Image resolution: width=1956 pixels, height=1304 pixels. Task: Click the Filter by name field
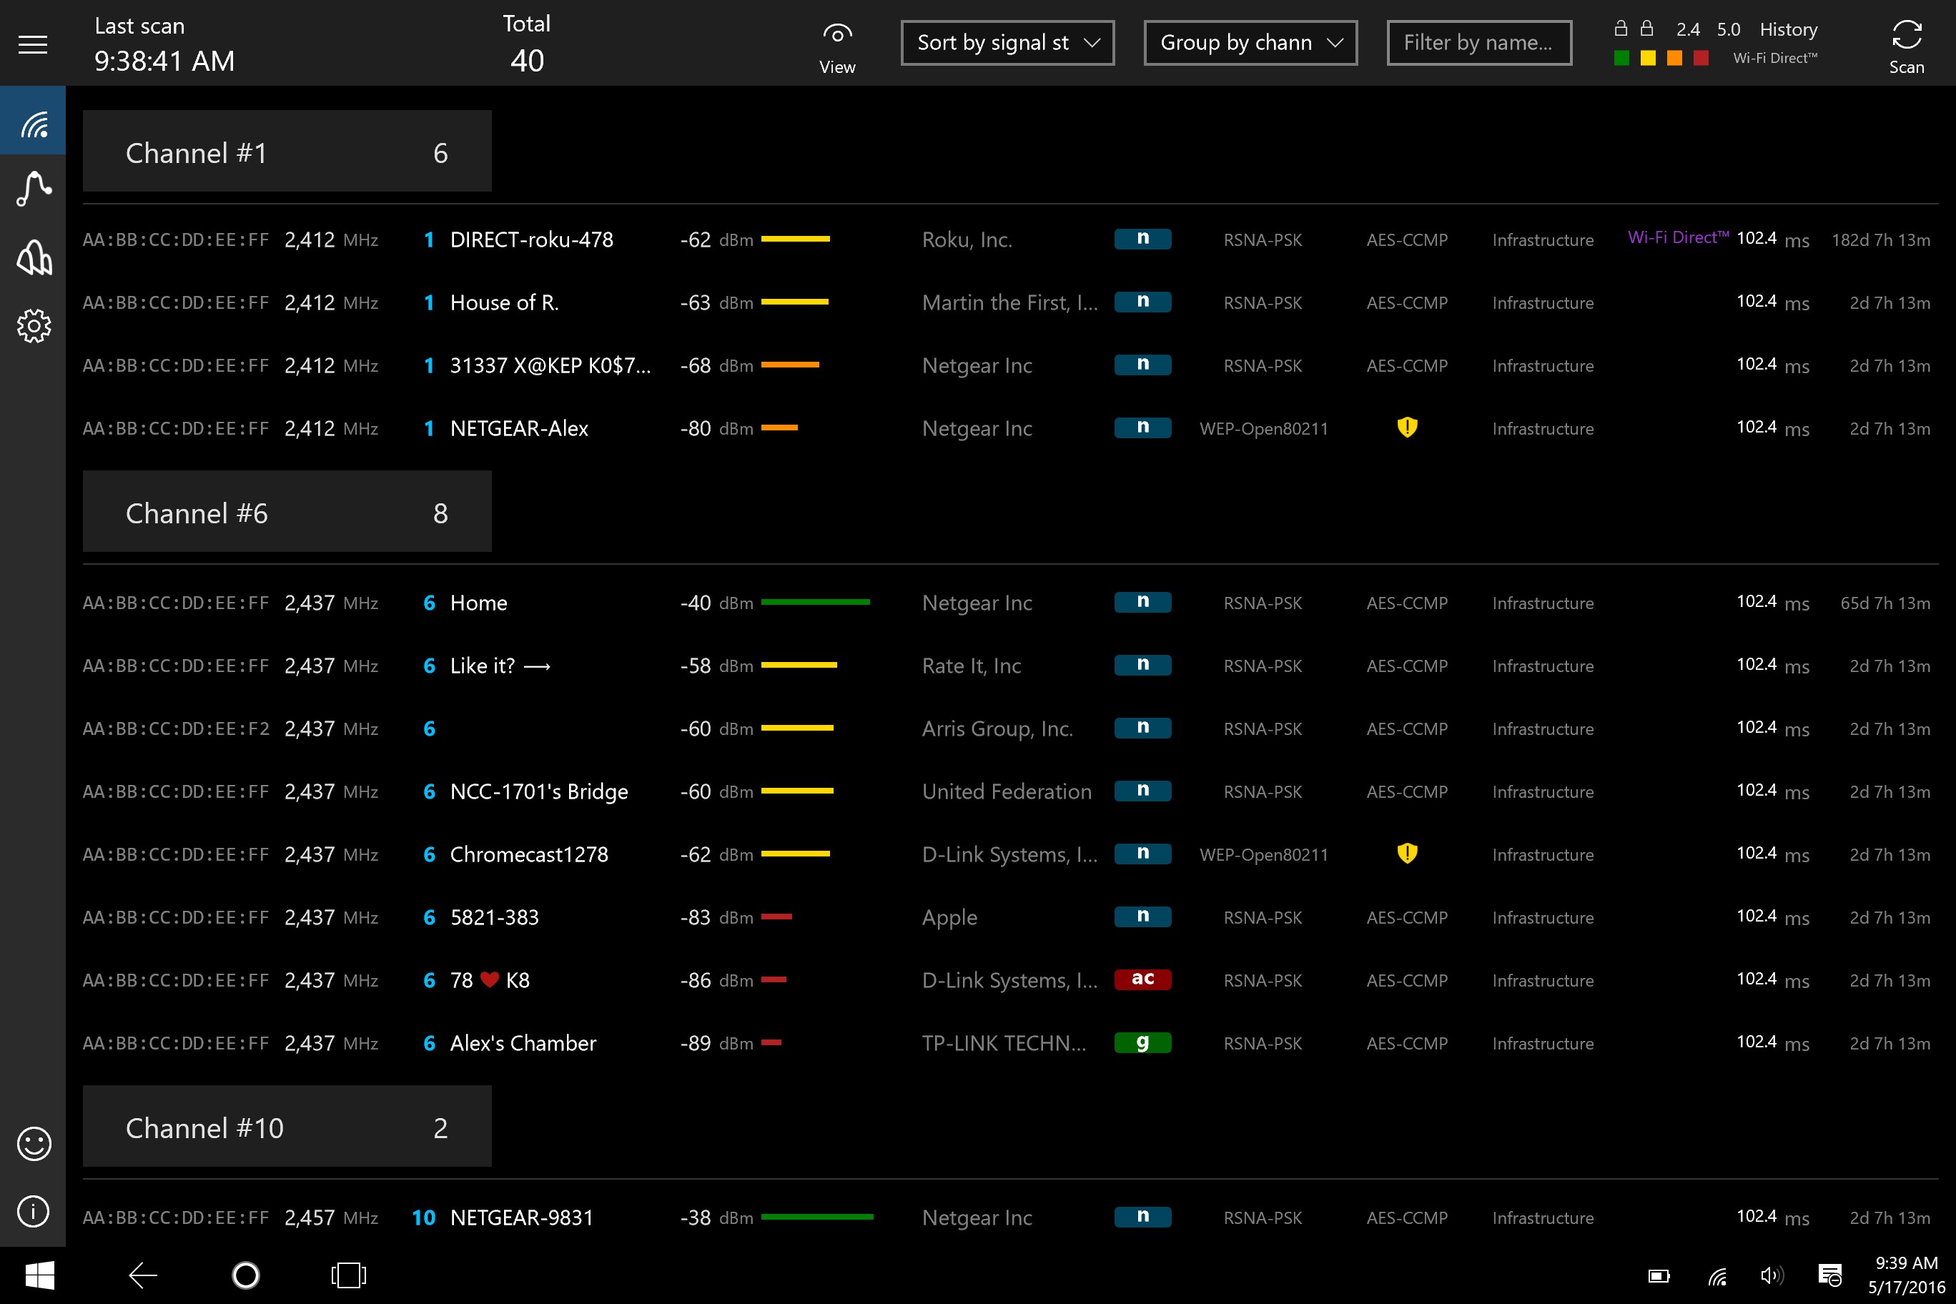[x=1478, y=42]
